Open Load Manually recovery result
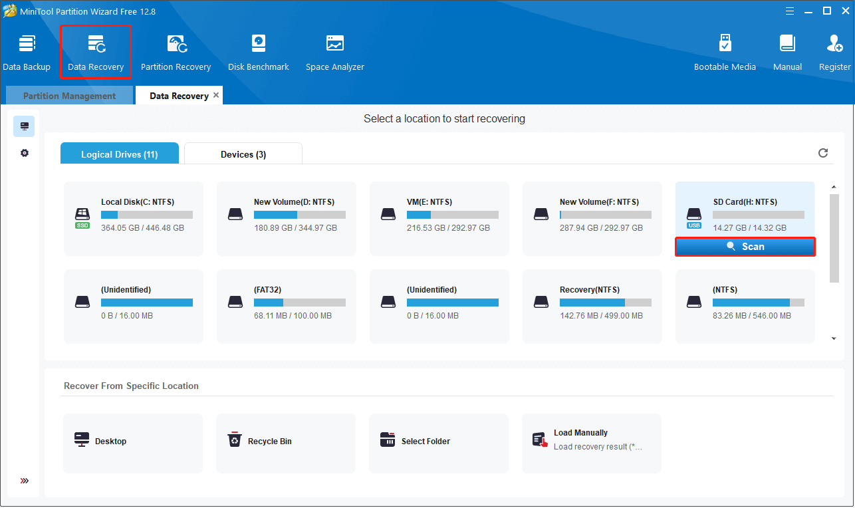The image size is (855, 508). click(592, 444)
